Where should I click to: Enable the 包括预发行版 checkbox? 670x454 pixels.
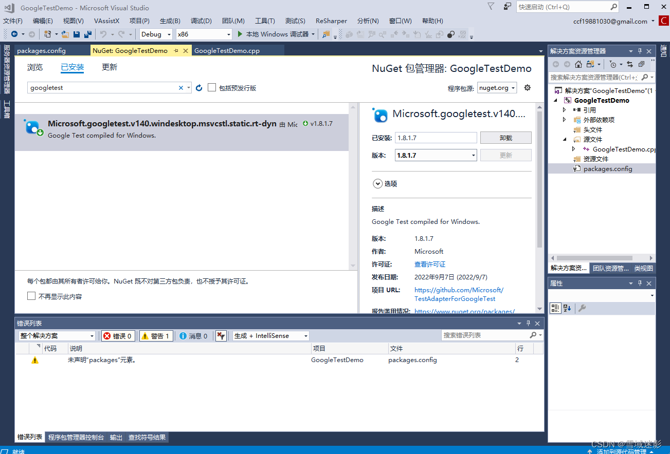(x=212, y=87)
